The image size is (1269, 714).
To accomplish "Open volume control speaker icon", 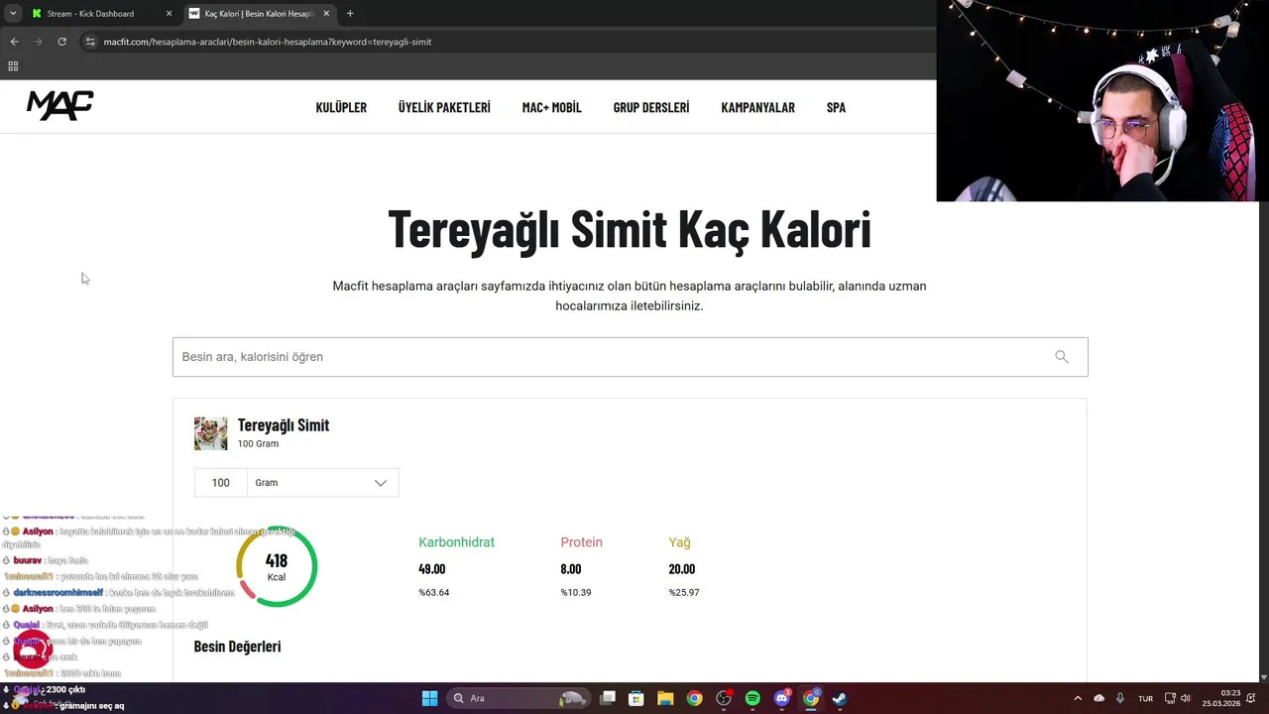I will (1185, 698).
